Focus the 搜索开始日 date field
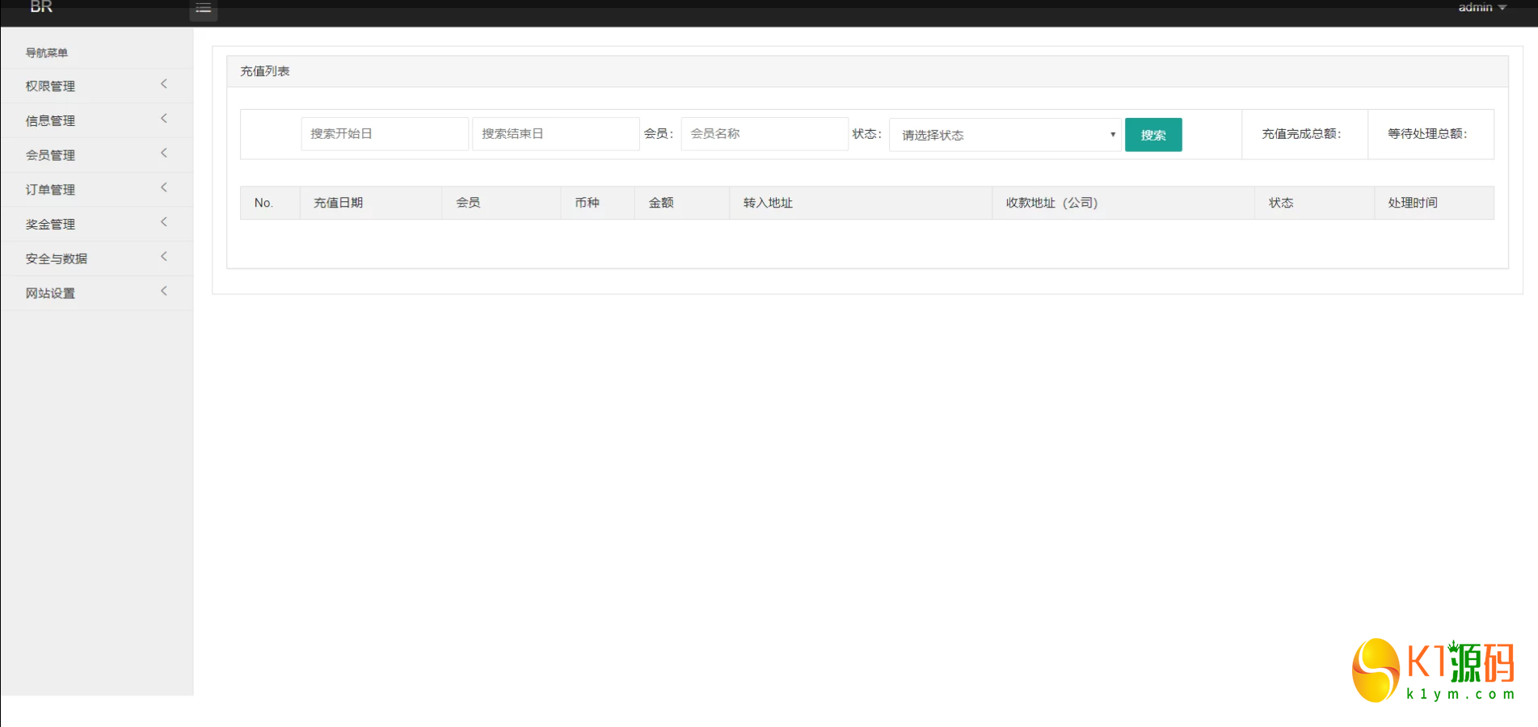The height and width of the screenshot is (727, 1538). pyautogui.click(x=385, y=134)
